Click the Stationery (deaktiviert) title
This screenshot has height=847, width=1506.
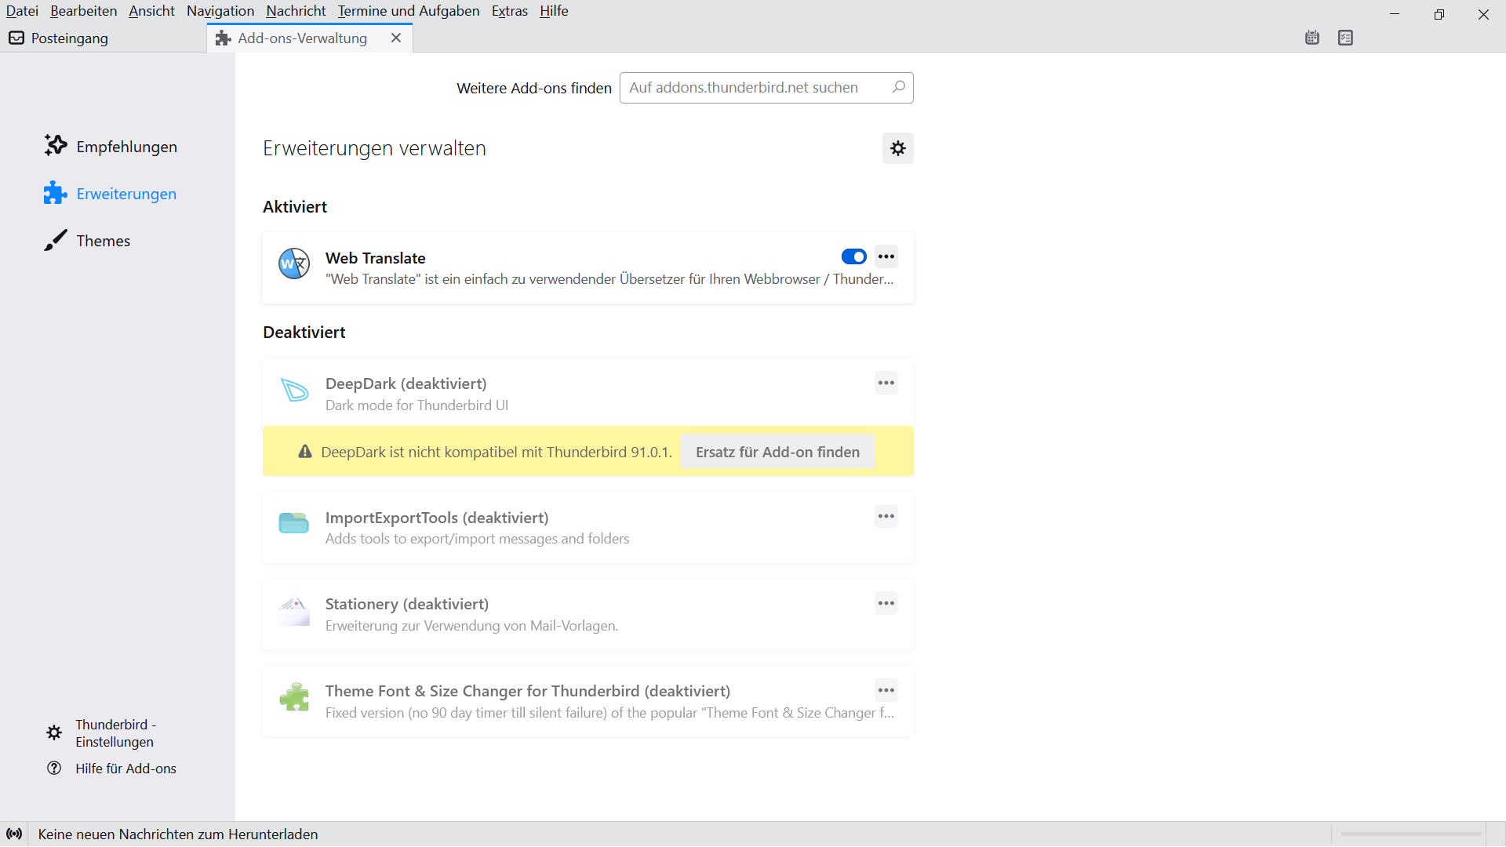click(406, 604)
